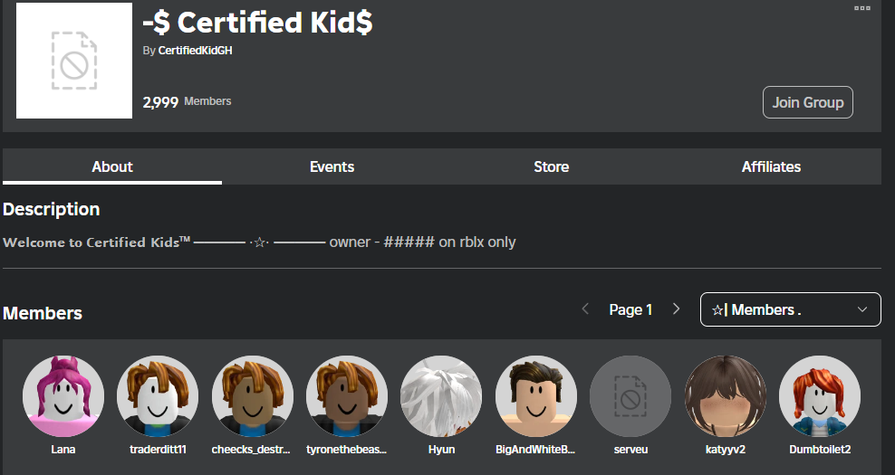
Task: Open traderditt11's avatar
Action: [x=158, y=396]
